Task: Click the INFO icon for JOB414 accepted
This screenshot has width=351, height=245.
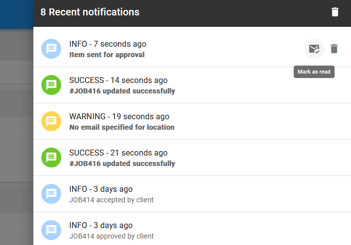Action: 51,194
